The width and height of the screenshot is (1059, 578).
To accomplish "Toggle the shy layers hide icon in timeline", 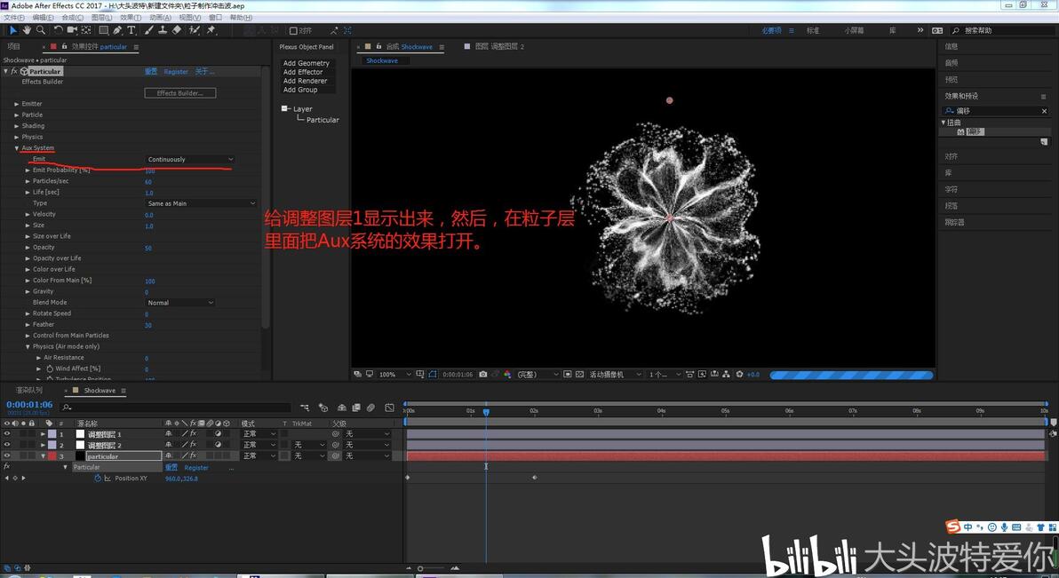I will (342, 408).
